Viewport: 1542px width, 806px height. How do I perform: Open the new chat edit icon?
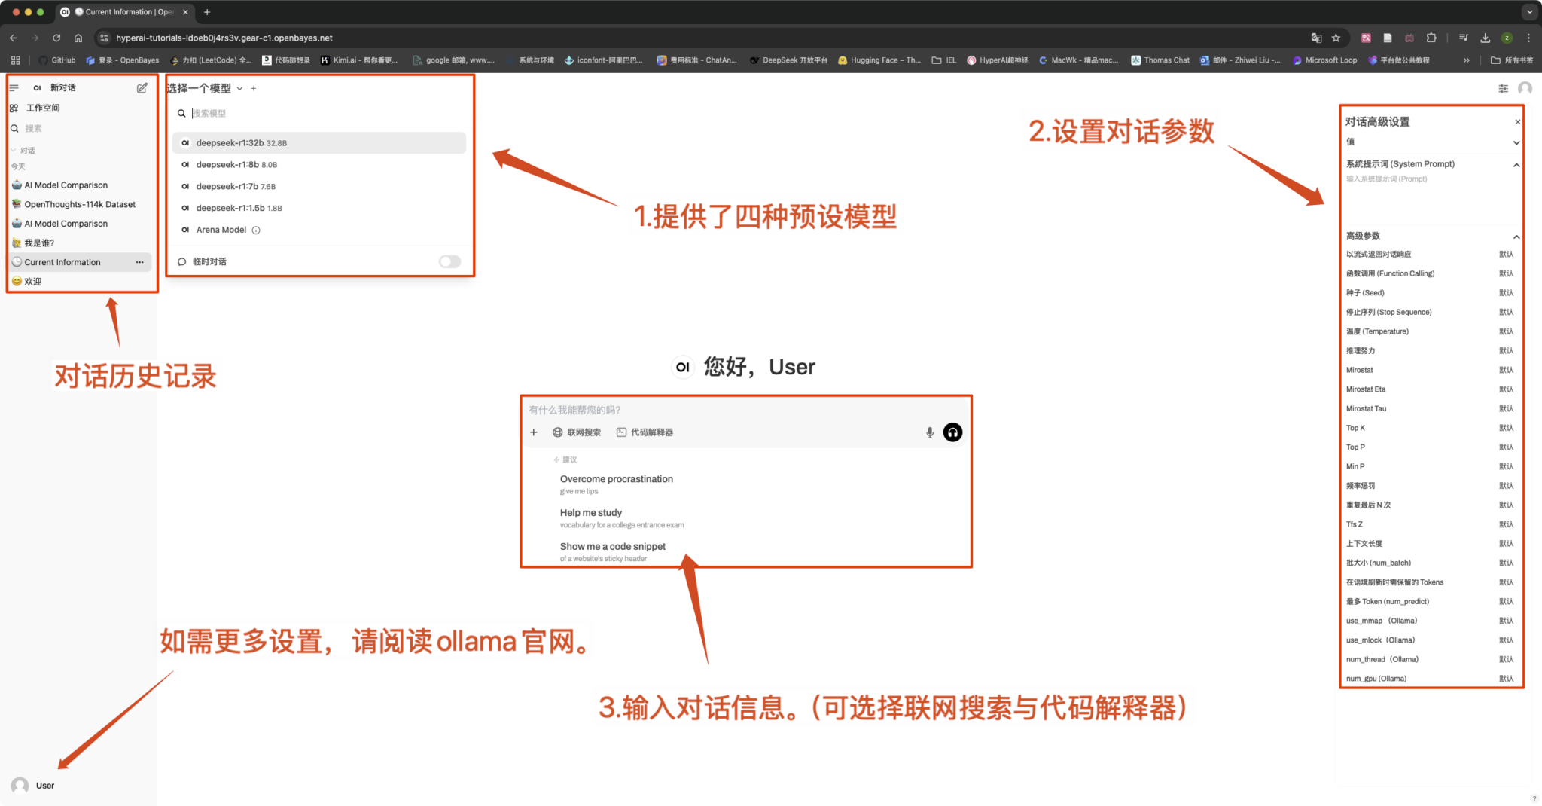pyautogui.click(x=142, y=87)
